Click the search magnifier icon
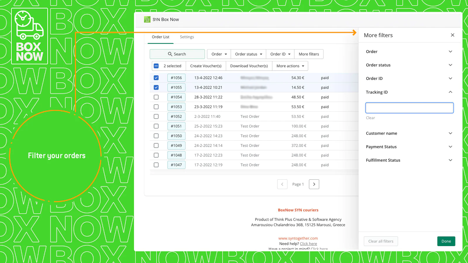Screen dimensions: 468x263 (170, 54)
